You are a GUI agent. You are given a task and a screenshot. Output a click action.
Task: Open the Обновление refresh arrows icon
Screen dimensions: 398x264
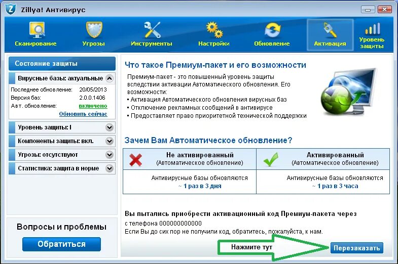272,30
